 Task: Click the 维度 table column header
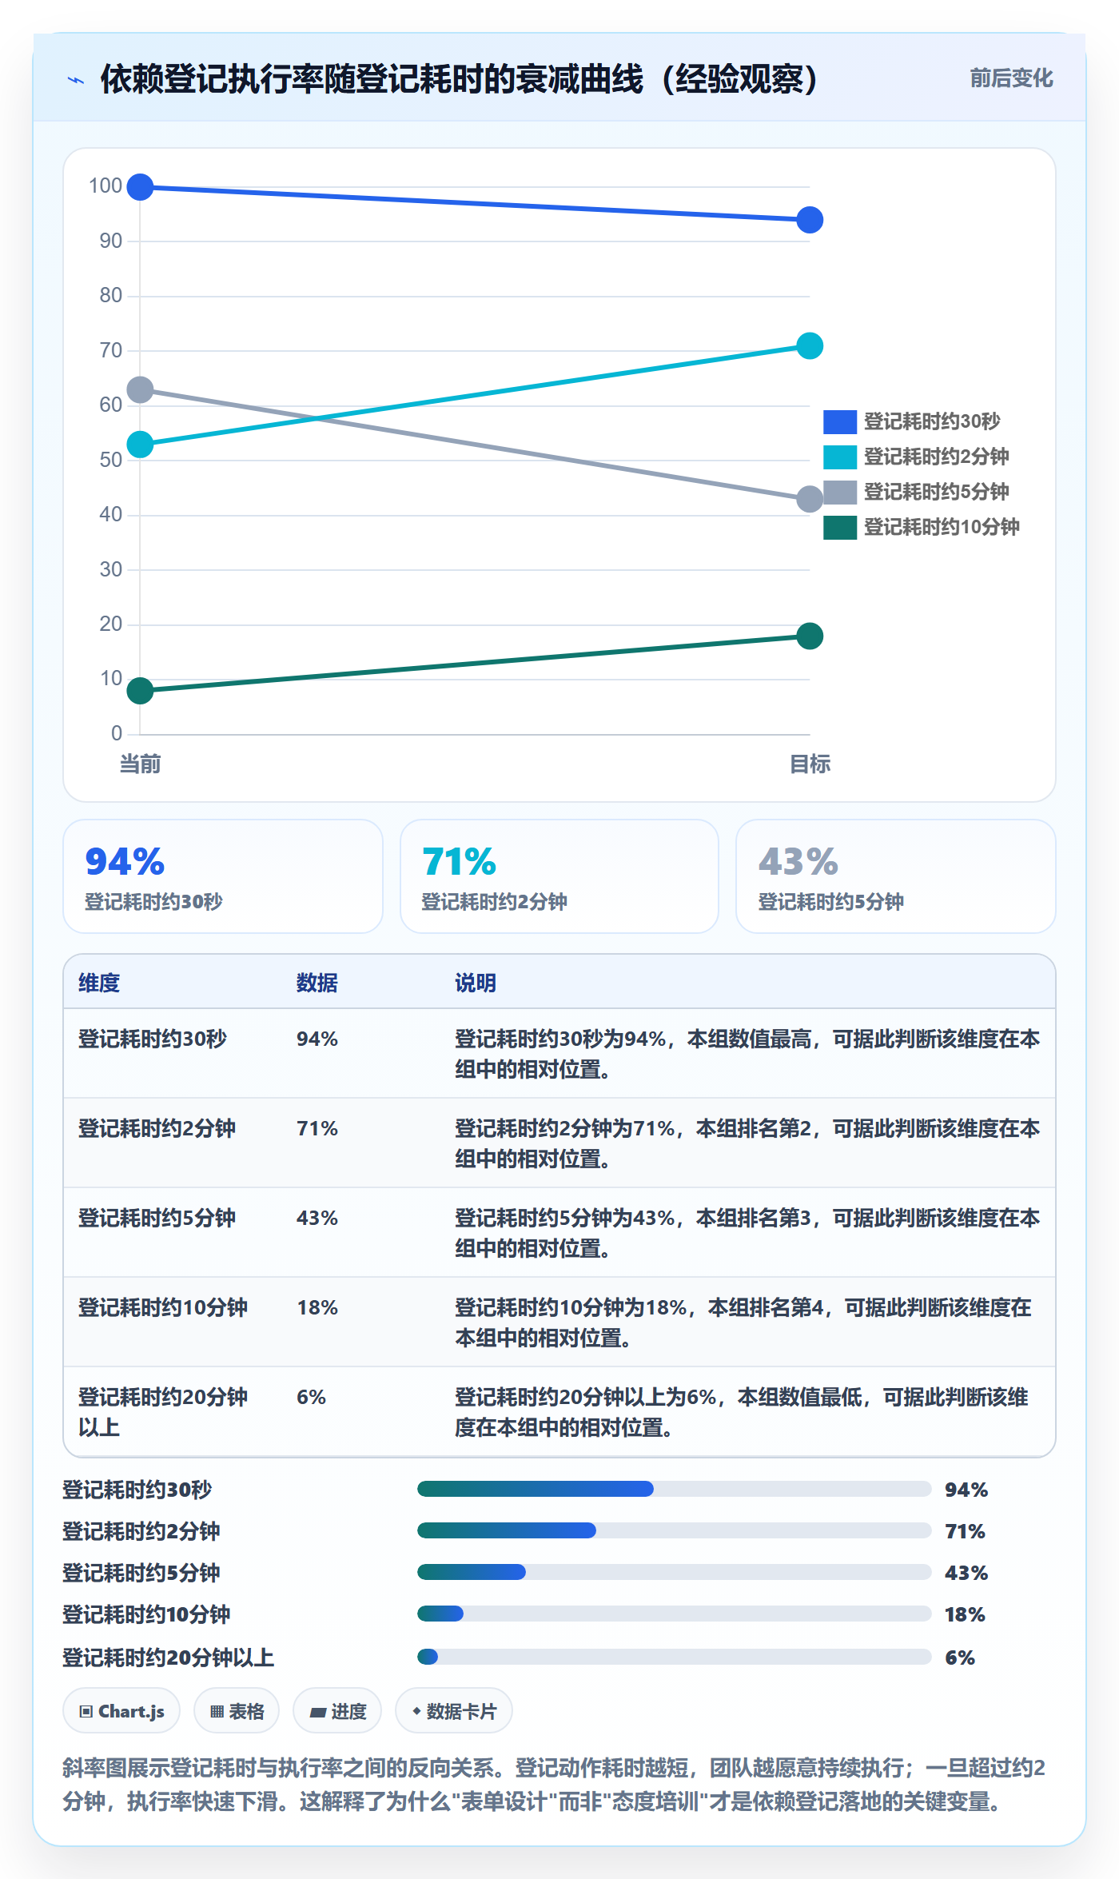click(99, 983)
